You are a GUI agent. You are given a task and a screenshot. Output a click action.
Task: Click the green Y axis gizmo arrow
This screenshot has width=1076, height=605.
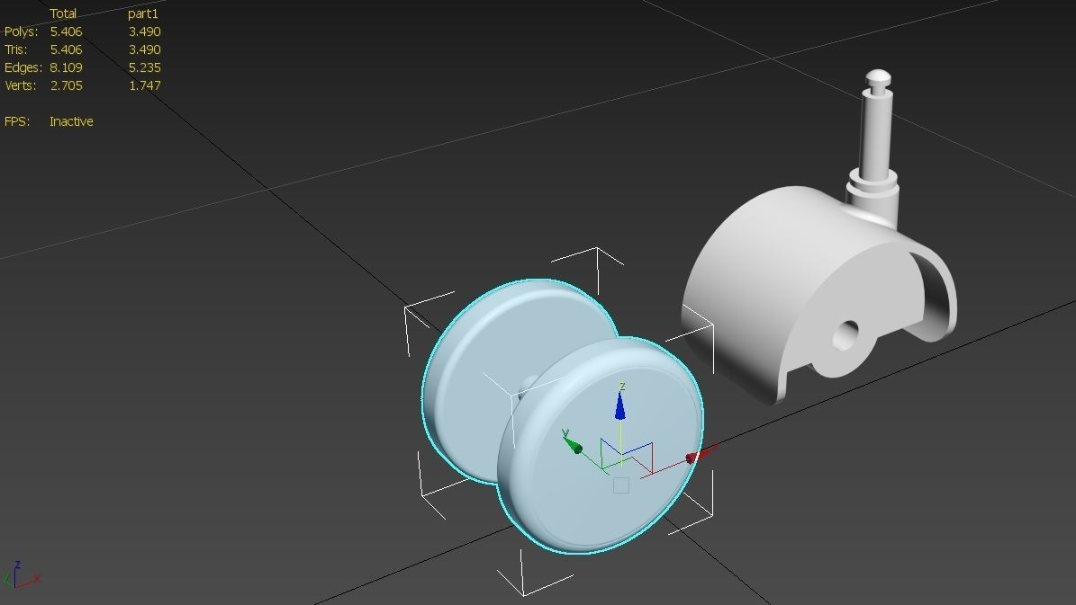pyautogui.click(x=573, y=446)
